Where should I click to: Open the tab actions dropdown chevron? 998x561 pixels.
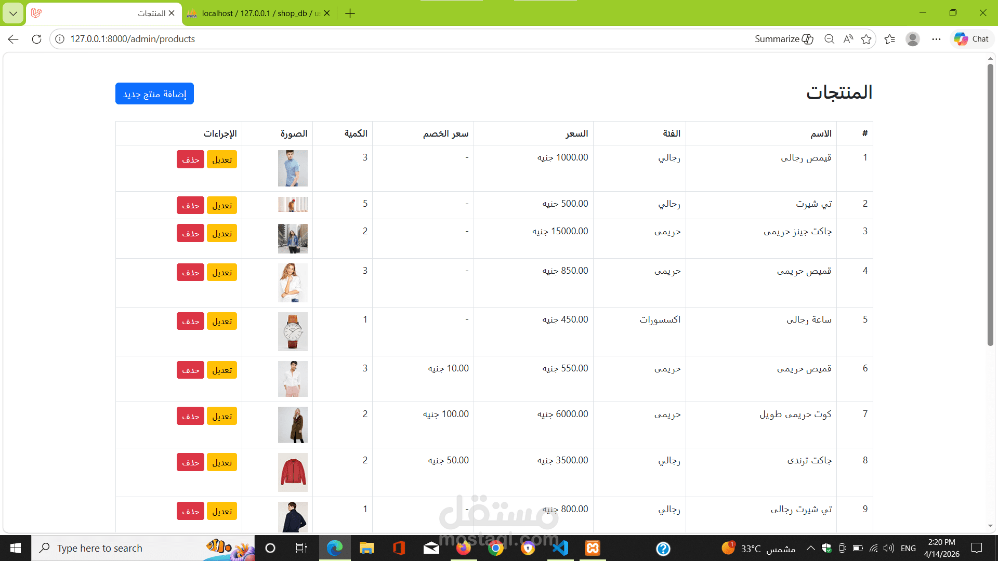coord(13,14)
